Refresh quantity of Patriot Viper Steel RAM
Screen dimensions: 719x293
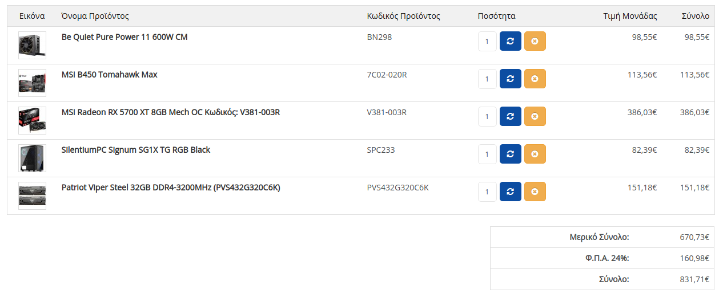(x=511, y=192)
